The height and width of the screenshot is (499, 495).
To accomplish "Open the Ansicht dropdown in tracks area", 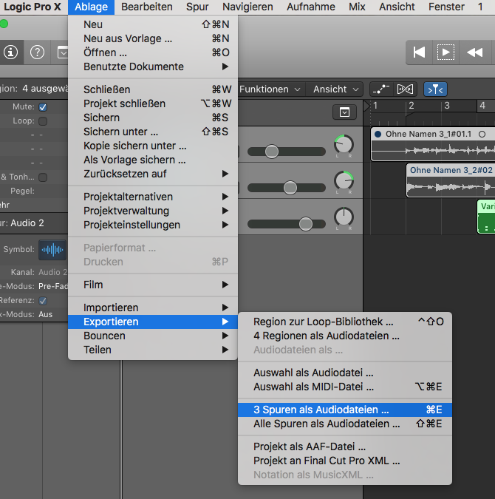I will 336,89.
